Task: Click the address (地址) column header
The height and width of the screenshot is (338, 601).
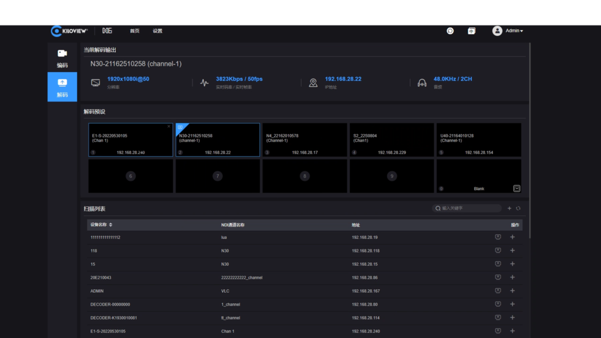Action: (x=356, y=225)
